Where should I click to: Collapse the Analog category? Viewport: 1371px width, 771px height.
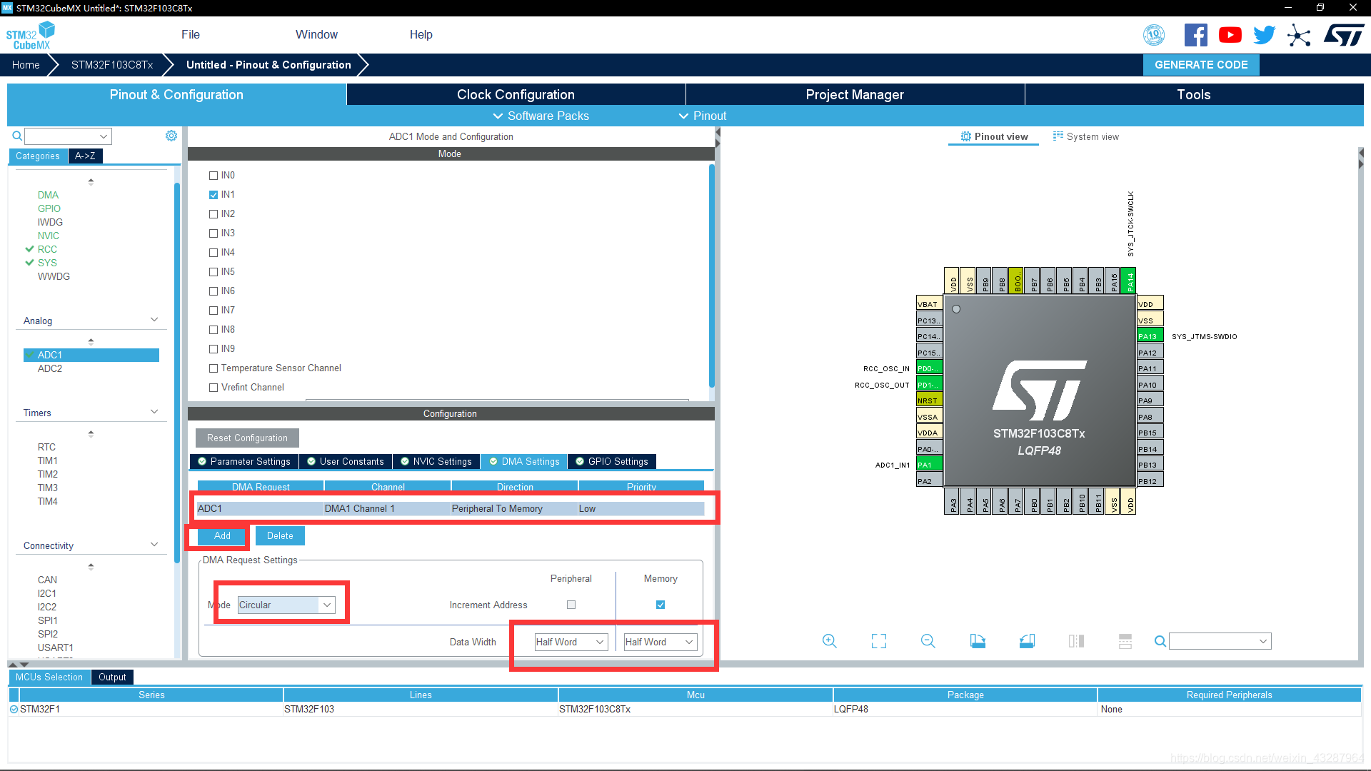pos(154,320)
